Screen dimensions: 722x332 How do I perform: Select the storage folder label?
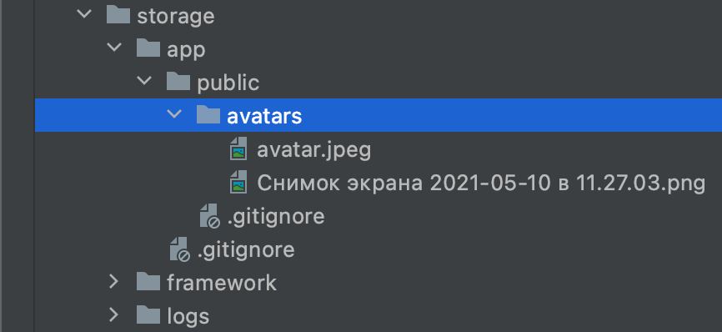175,17
